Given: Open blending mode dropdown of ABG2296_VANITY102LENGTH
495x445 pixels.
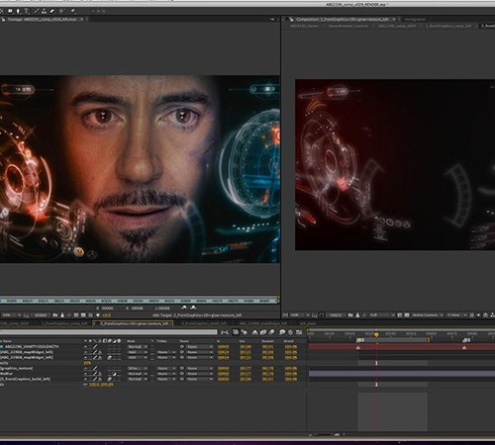Looking at the screenshot, I should pos(138,347).
